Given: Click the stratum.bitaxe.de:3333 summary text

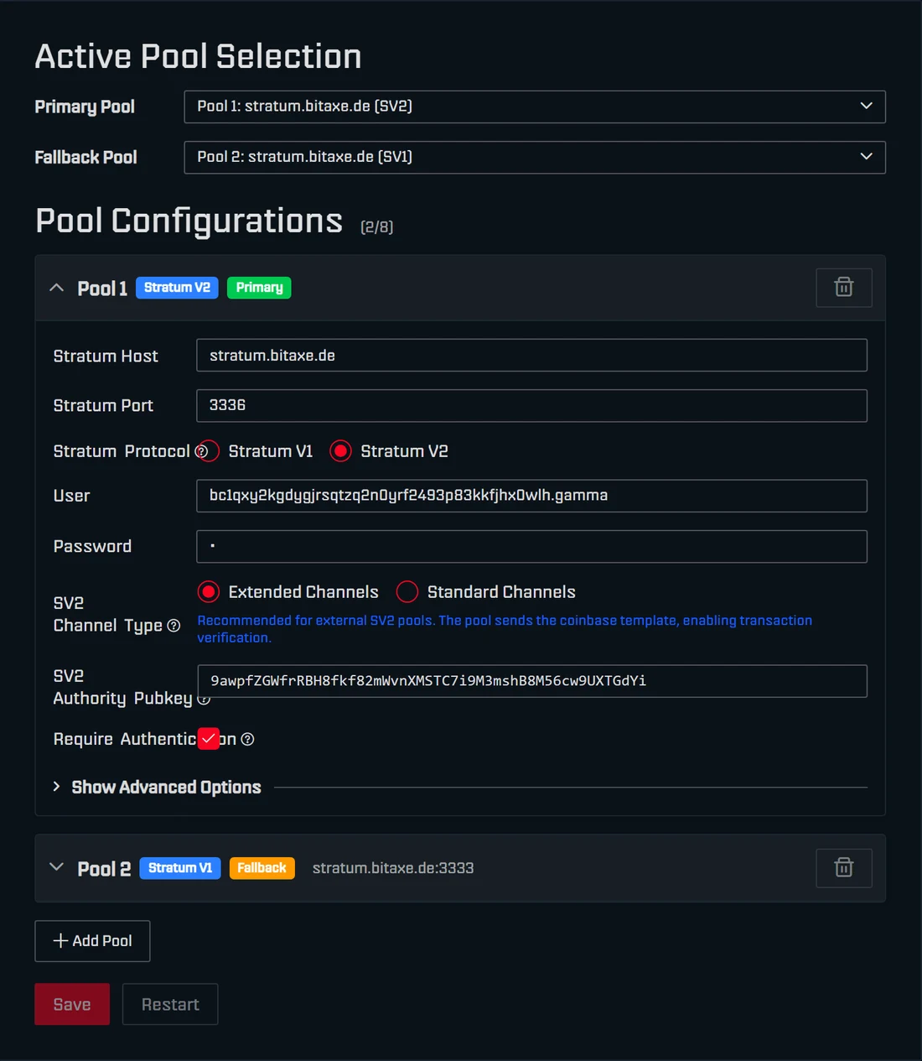Looking at the screenshot, I should coord(393,868).
